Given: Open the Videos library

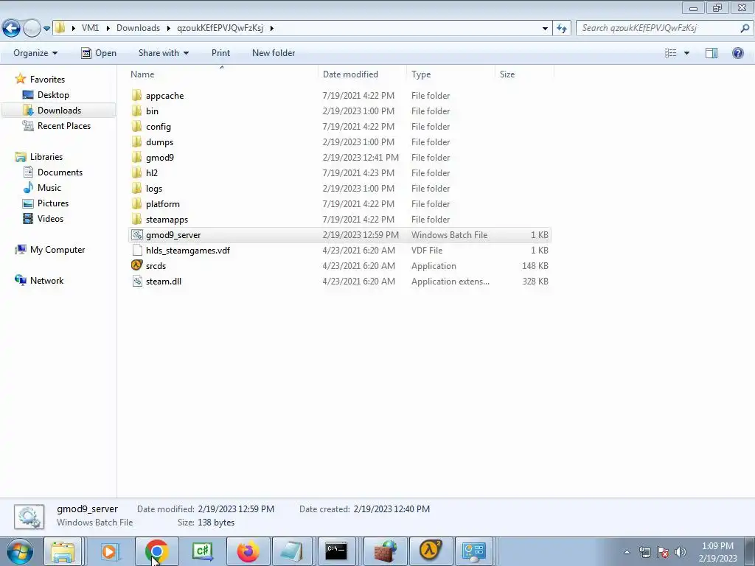Looking at the screenshot, I should click(50, 218).
